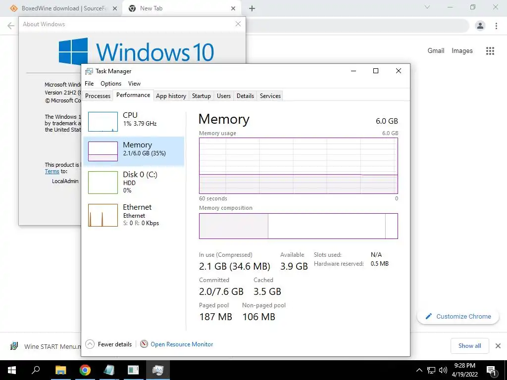The width and height of the screenshot is (507, 380).
Task: Open the Windows Start menu
Action: click(12, 370)
